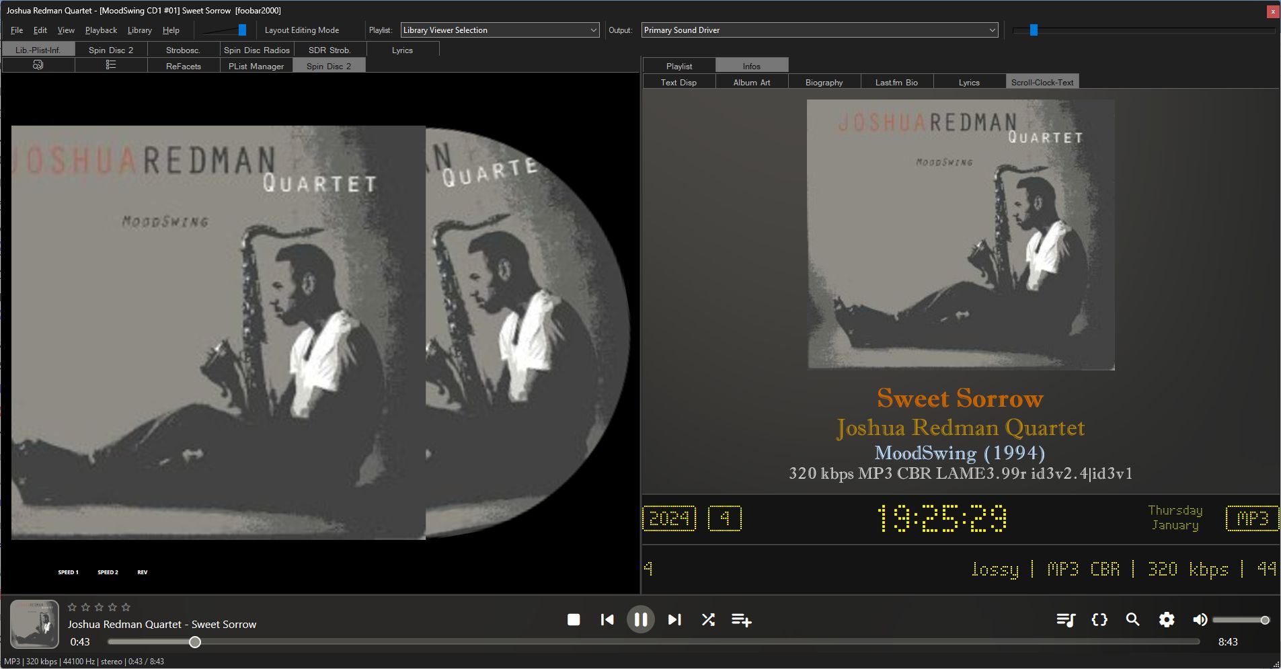Viewport: 1281px width, 669px height.
Task: Click the album cover in the Infos panel
Action: (961, 235)
